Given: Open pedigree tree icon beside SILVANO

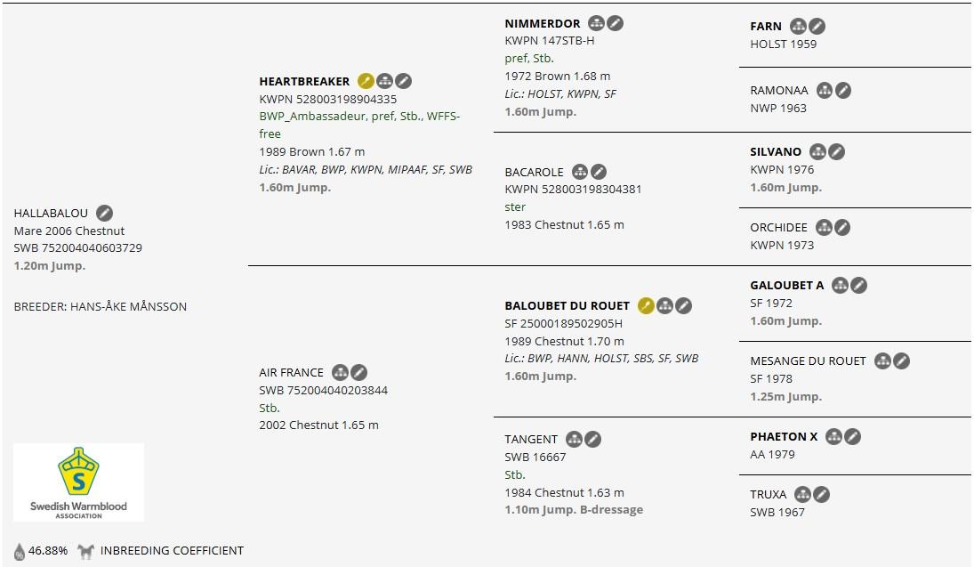Looking at the screenshot, I should coord(818,151).
